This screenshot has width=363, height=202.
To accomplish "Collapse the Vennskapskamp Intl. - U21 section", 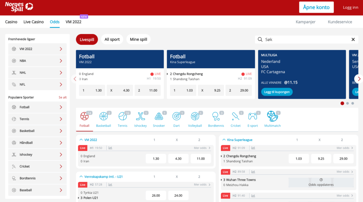I will tap(81, 177).
